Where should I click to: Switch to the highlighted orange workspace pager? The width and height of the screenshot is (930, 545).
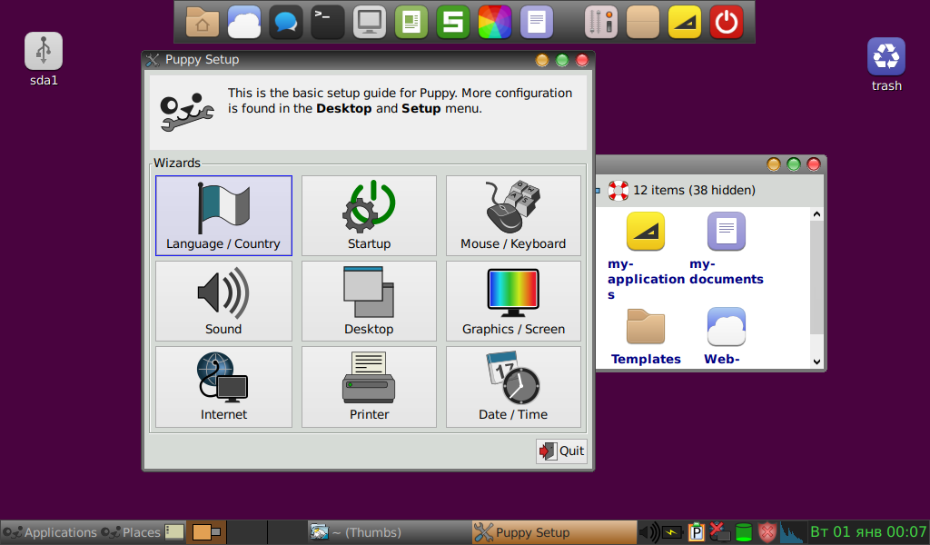click(206, 532)
